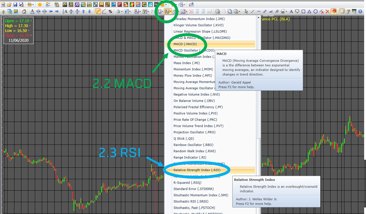Image resolution: width=366 pixels, height=214 pixels.
Task: Click the home icon in the toolbar
Action: 24,11
